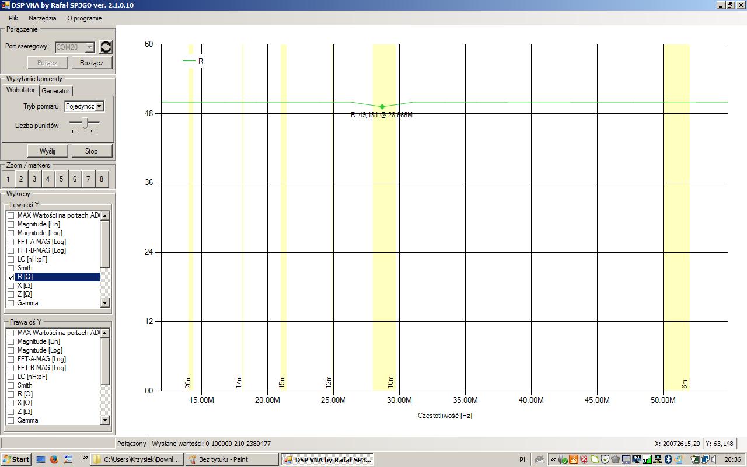747x467 pixels.
Task: Click the Rozłącz button
Action: click(92, 63)
